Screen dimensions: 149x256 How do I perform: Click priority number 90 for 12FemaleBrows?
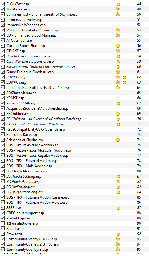pos(139,223)
